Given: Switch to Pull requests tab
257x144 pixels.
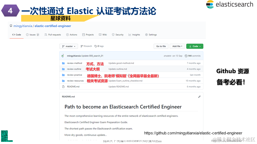Looking at the screenshot, I should [x=53, y=35].
